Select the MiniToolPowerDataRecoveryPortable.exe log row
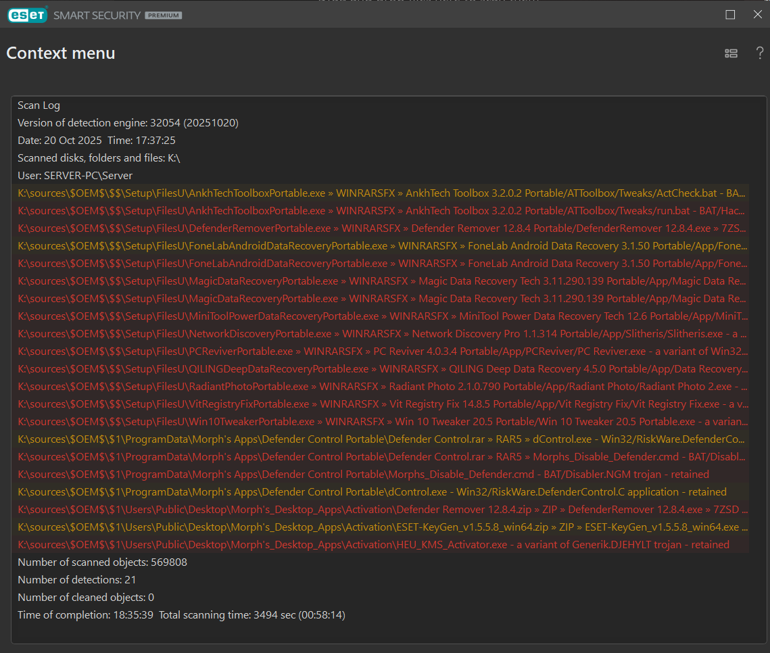Screen dimensions: 770x653 pyautogui.click(x=383, y=316)
